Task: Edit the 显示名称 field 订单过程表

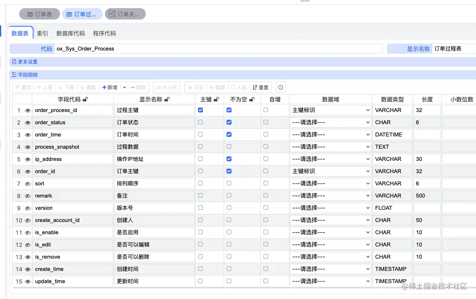Action: point(454,49)
